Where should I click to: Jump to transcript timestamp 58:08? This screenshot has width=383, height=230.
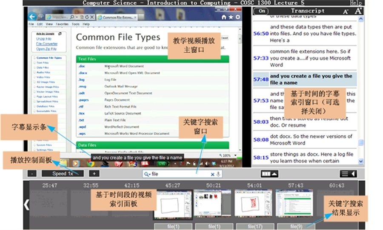pos(260,139)
